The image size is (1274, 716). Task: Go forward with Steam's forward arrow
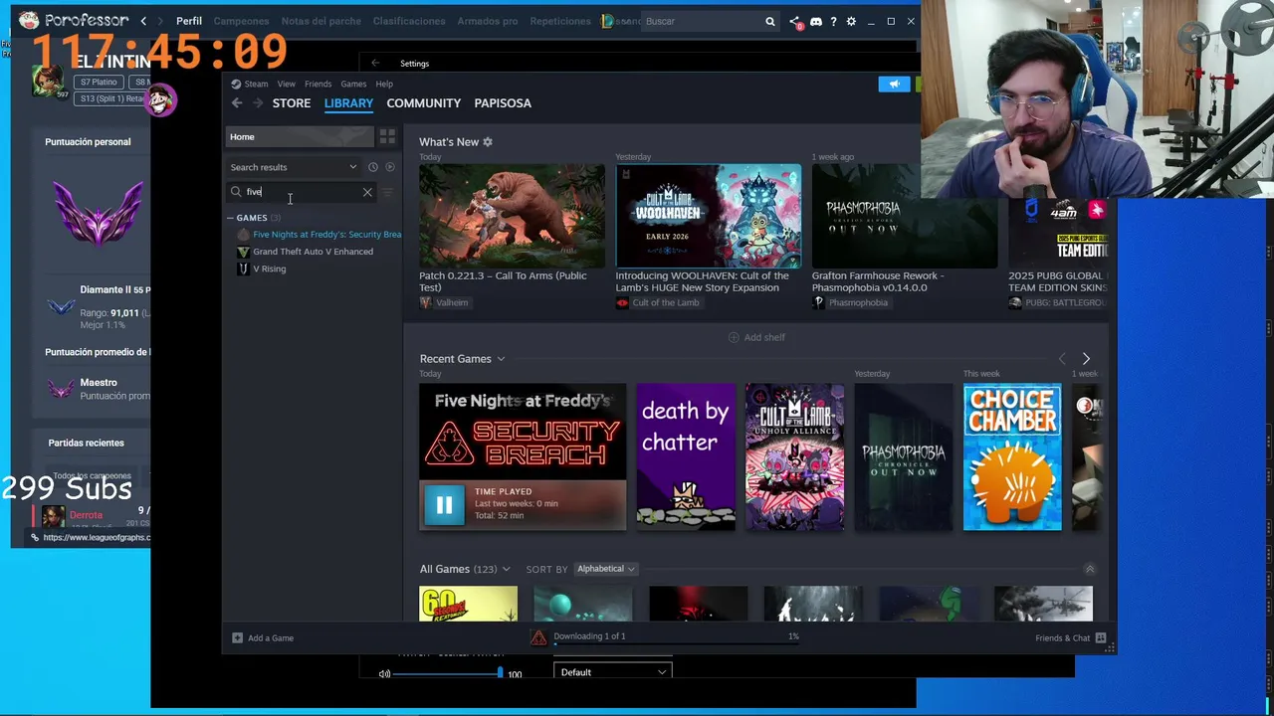tap(258, 103)
